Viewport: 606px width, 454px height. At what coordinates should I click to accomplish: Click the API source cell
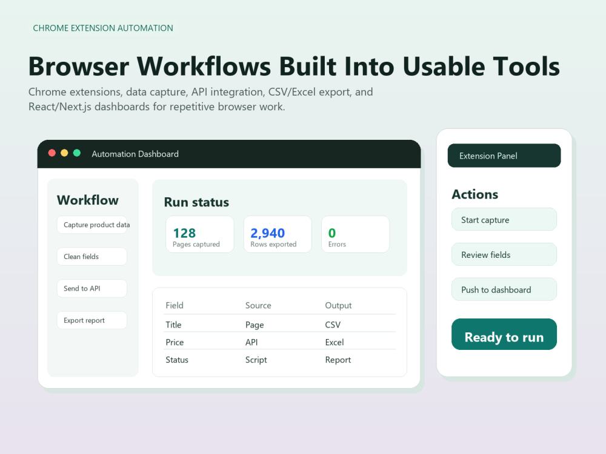[251, 342]
